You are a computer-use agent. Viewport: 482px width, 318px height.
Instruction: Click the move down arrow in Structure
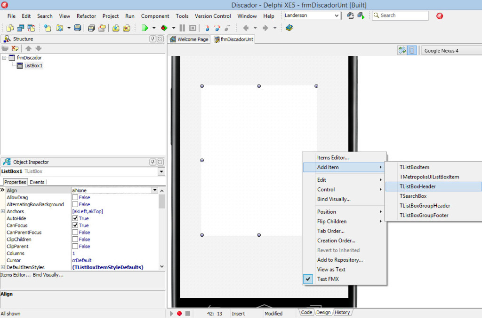[39, 48]
